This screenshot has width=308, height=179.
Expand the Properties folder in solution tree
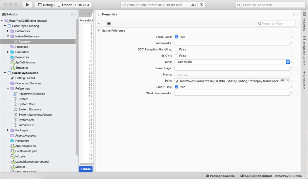click(x=8, y=52)
